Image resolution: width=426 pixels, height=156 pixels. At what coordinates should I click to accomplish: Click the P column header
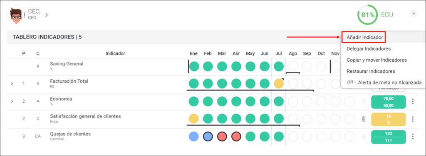(x=24, y=53)
